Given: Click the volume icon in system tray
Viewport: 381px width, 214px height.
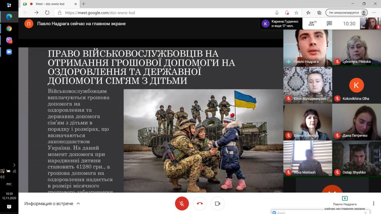Looking at the screenshot, I should point(2,177).
